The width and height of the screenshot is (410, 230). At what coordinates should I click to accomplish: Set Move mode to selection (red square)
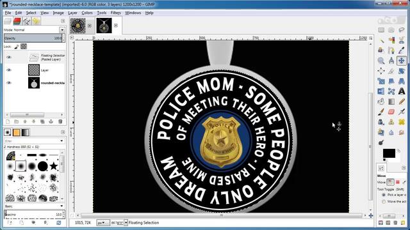(x=398, y=181)
